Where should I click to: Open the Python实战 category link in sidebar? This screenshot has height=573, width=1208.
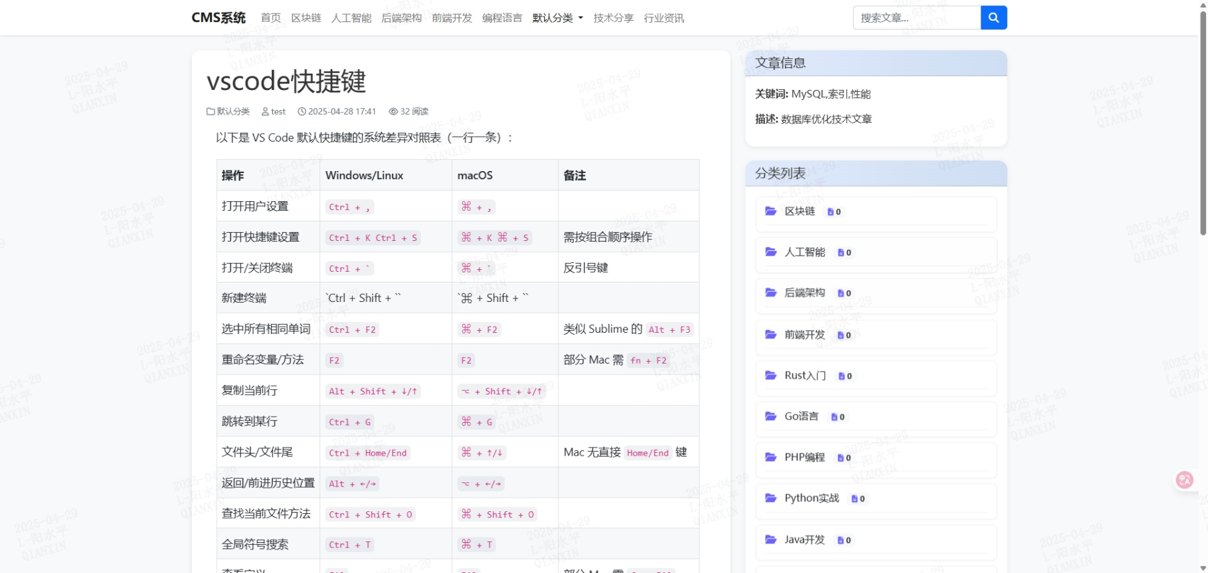[812, 499]
